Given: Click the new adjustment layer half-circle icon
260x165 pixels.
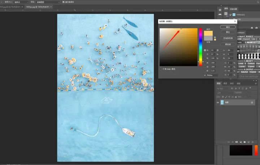Looking at the screenshot, I should [x=240, y=142].
